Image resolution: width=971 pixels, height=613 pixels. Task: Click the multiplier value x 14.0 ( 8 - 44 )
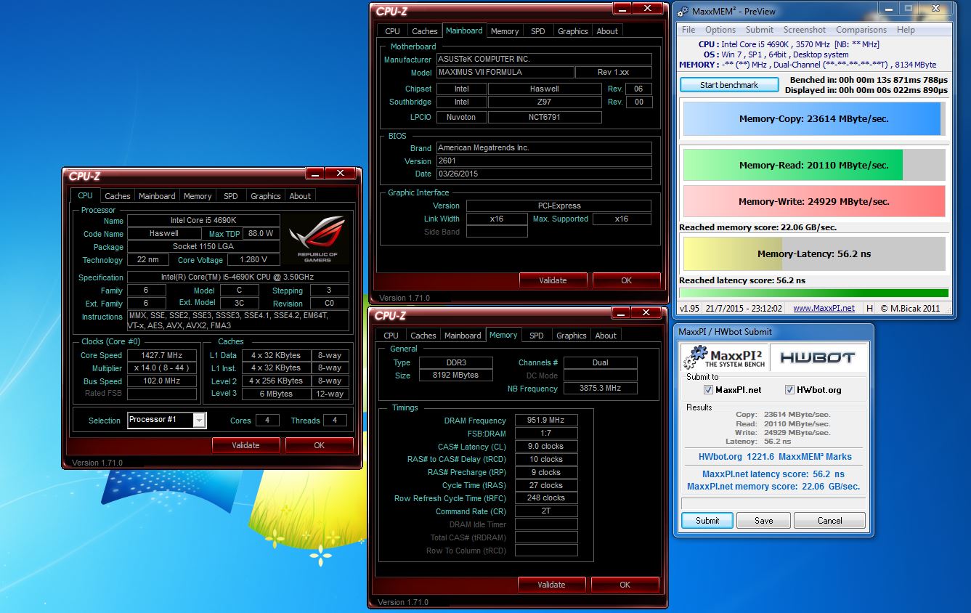(x=162, y=368)
